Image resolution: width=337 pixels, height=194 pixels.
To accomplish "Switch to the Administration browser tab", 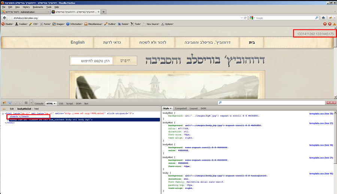I will pos(25,12).
